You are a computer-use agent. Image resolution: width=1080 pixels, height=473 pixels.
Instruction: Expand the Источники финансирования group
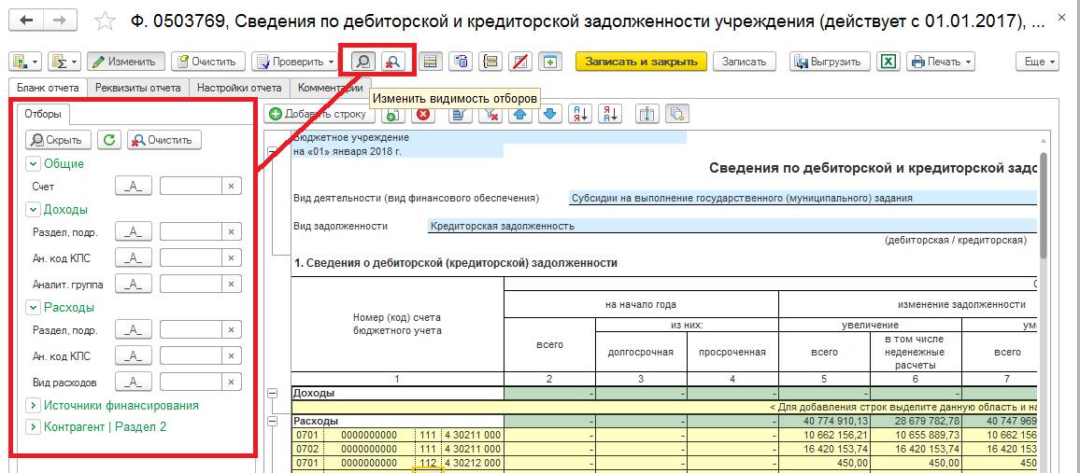(32, 405)
